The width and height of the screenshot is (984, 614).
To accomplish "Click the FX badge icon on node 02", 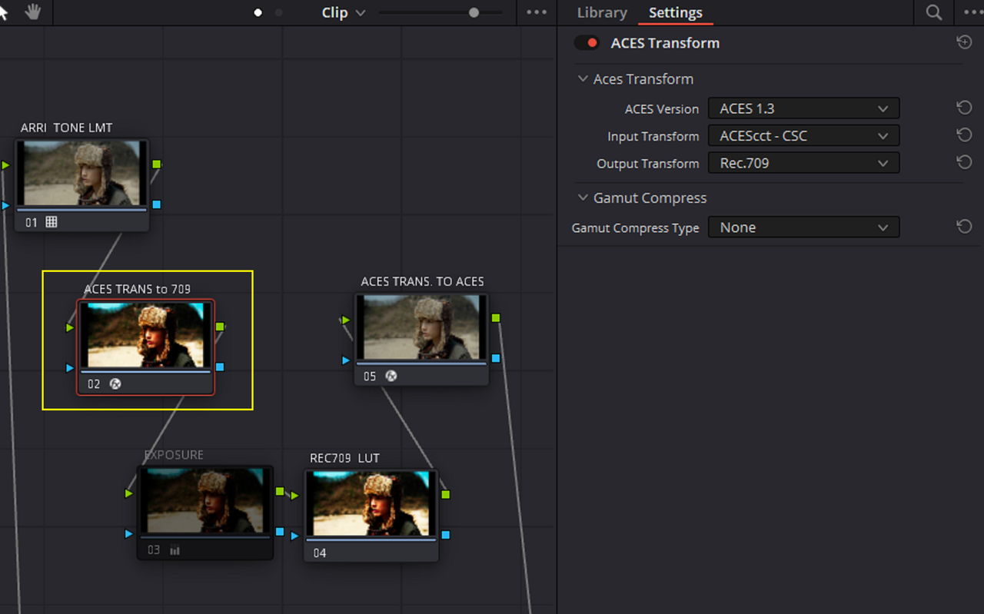I will 115,383.
